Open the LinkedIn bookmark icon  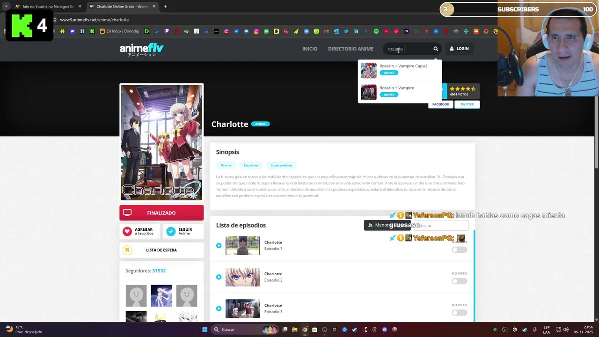(x=356, y=31)
